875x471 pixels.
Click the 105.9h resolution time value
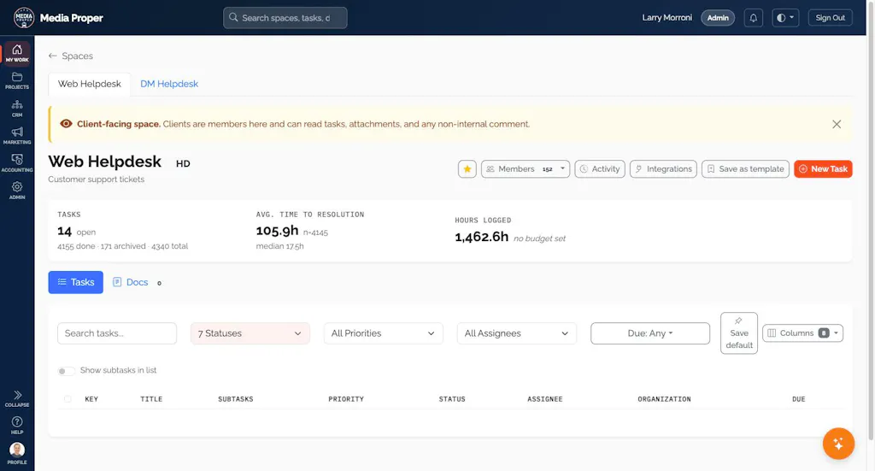278,231
